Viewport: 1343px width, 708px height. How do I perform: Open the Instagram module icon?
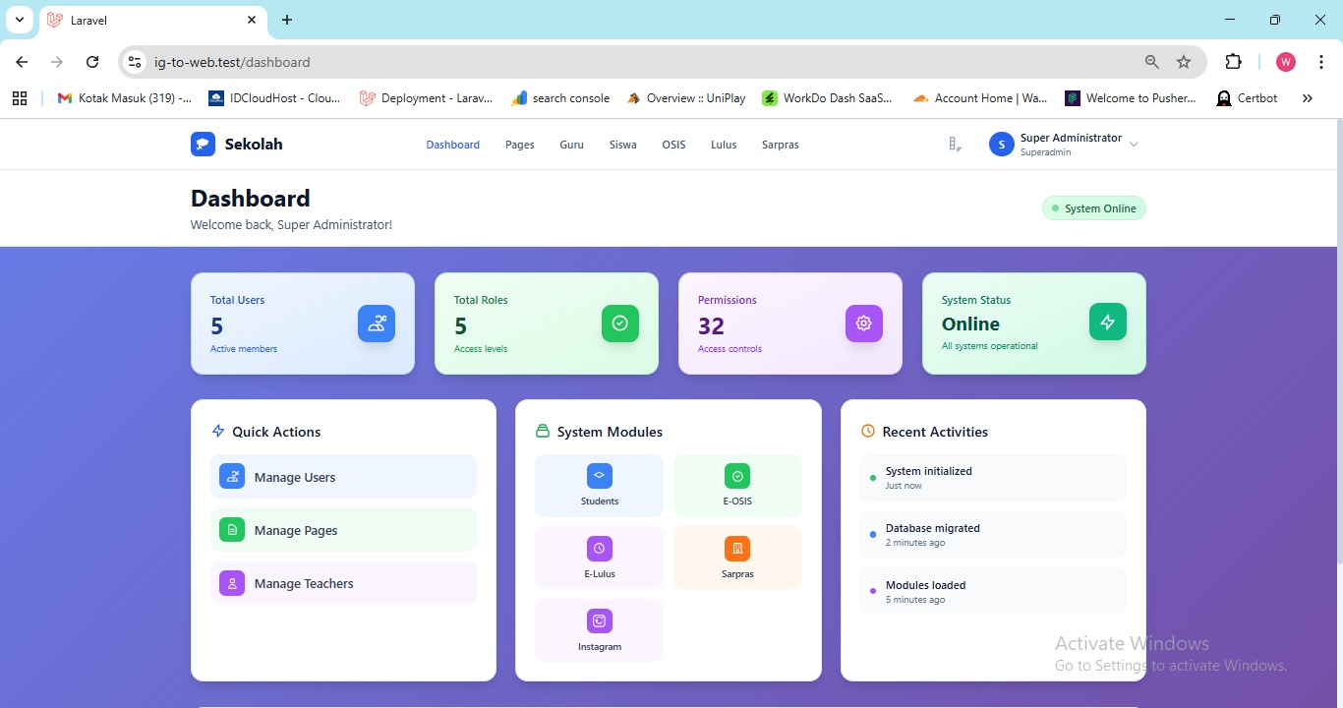click(599, 621)
